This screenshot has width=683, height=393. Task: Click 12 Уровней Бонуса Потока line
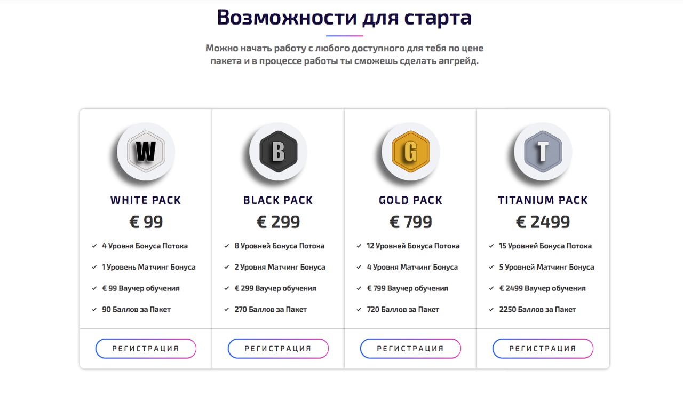(x=413, y=246)
